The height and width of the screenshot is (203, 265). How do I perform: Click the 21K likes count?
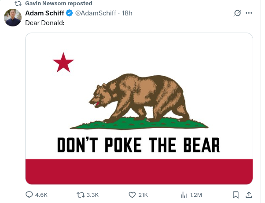coord(143,195)
